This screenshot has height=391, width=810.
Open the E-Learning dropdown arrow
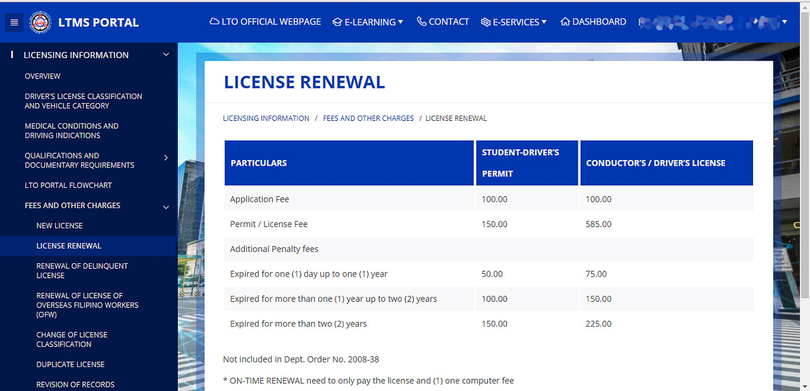pos(401,22)
